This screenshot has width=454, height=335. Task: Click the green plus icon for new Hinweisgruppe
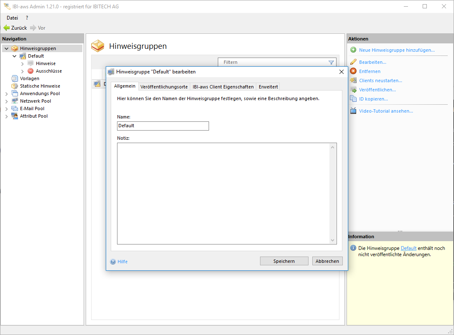click(x=353, y=50)
